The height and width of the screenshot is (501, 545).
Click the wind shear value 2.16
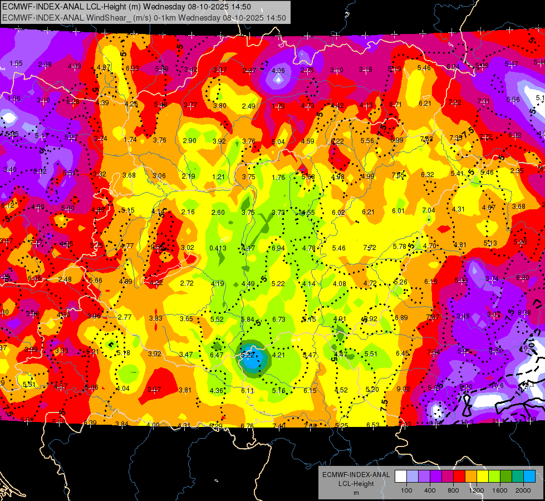coord(188,212)
